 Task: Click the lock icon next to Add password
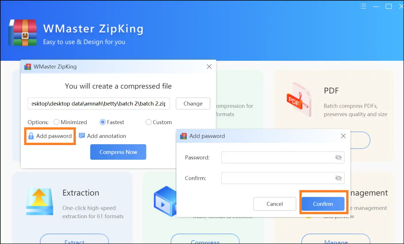pos(31,136)
